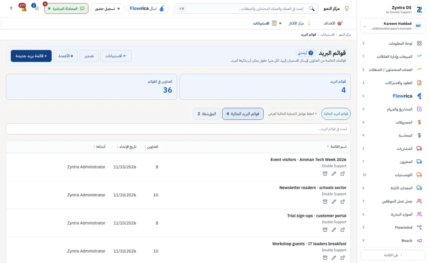
Task: Archive the Event visitors mailing list
Action: (x=325, y=174)
